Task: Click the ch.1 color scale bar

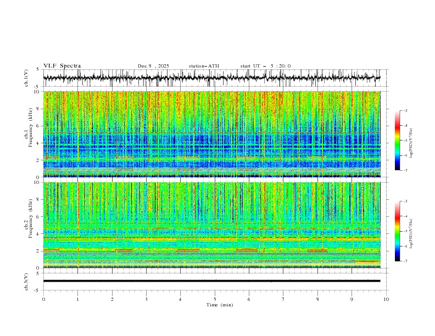Action: coord(398,141)
